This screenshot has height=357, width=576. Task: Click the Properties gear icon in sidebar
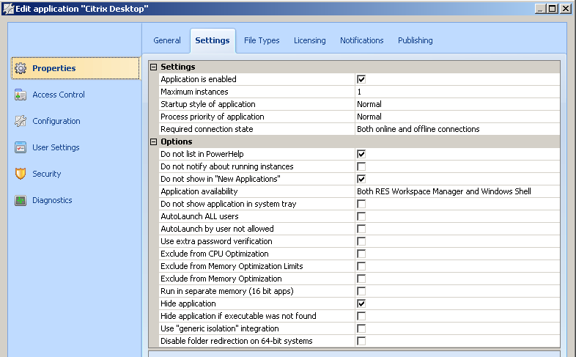click(21, 68)
